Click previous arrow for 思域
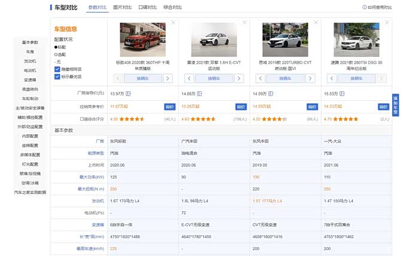 260,78
